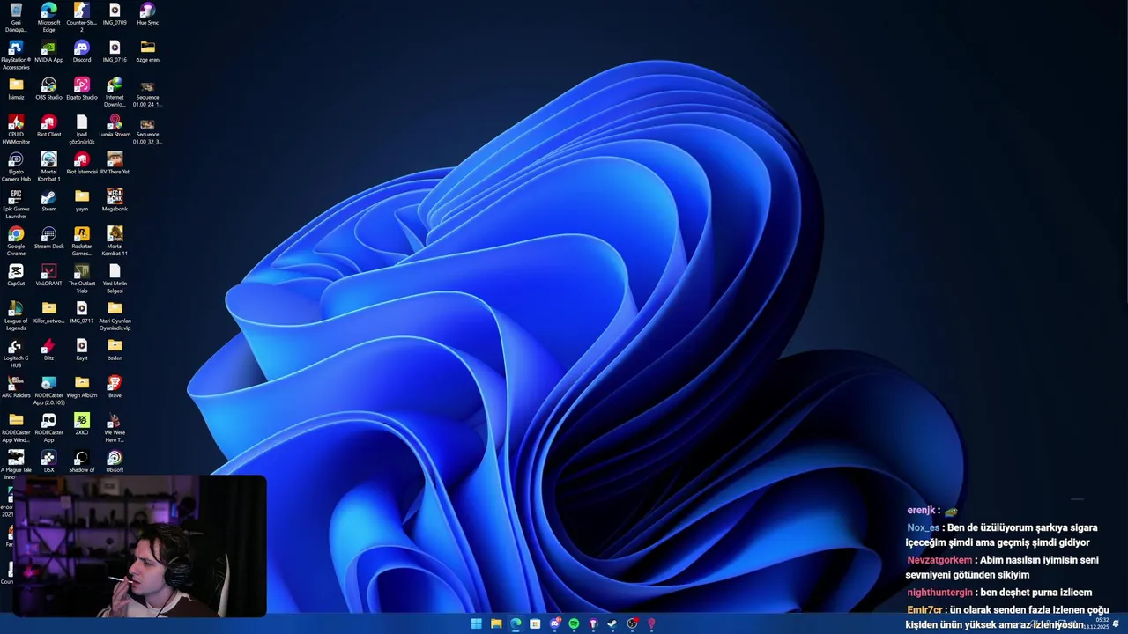Select the Internet Download Manager shortcut
The height and width of the screenshot is (634, 1128).
tap(115, 92)
